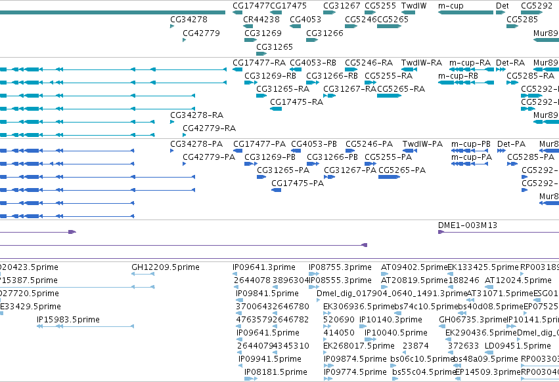
Task: Open the DME1-003M13 clone label
Action: click(x=468, y=225)
